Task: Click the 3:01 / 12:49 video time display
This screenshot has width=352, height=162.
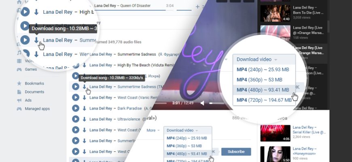Action: point(183,103)
